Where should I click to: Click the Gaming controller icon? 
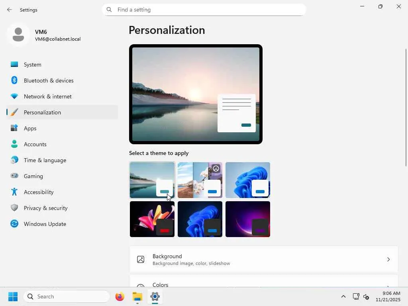pyautogui.click(x=14, y=176)
